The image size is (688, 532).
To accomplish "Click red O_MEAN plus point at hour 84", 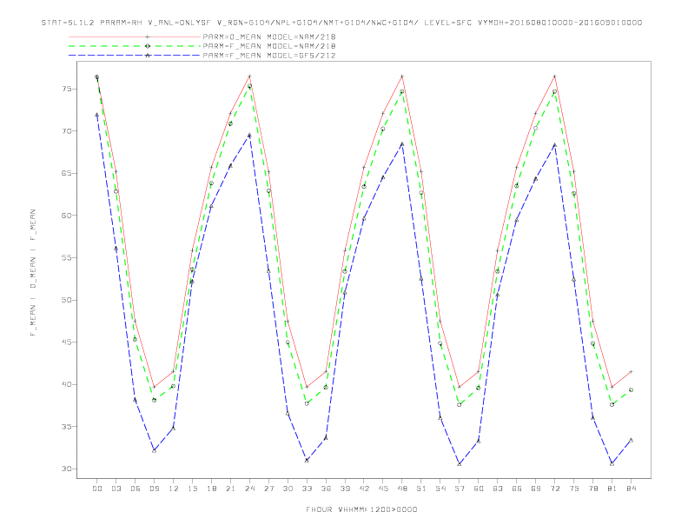I will point(631,371).
